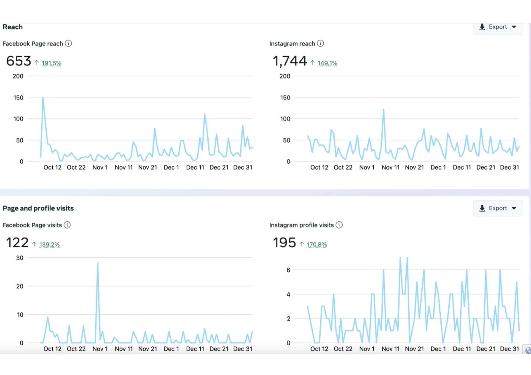This screenshot has height=375, width=531.
Task: Open the info tooltip beside Facebook Page reach
Action: pos(69,43)
